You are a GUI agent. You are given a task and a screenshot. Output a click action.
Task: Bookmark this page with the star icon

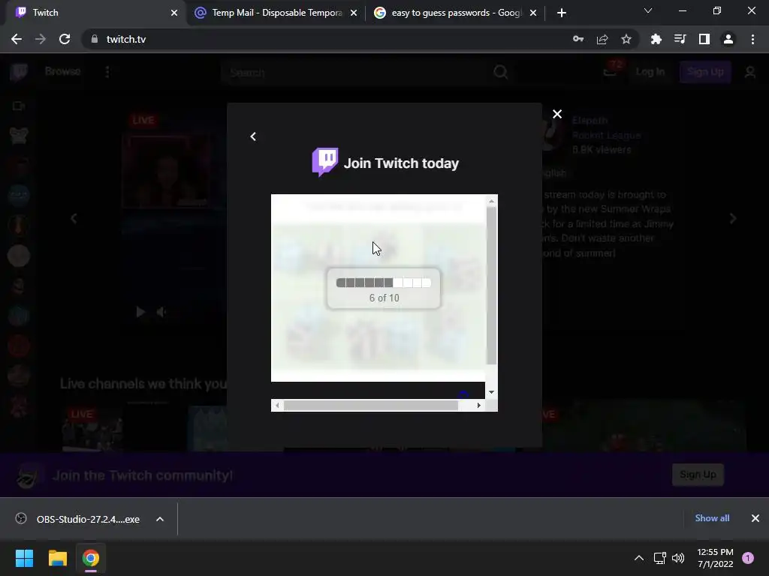coord(626,39)
